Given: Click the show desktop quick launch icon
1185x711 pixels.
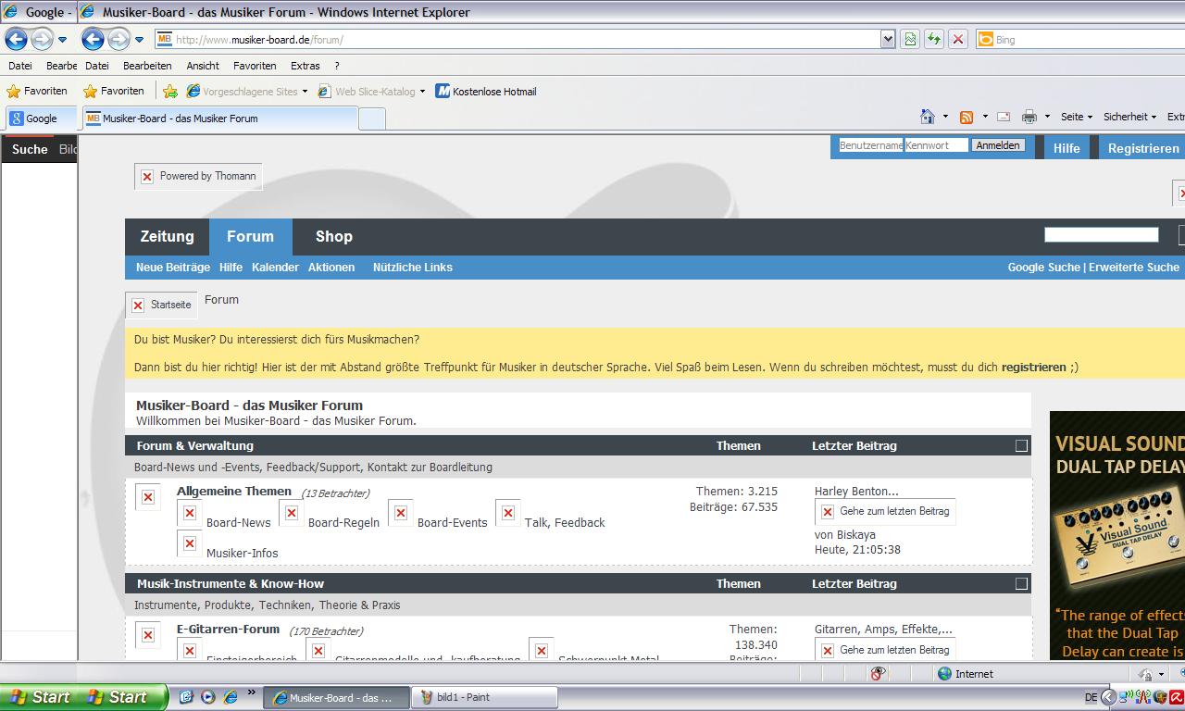Looking at the screenshot, I should point(186,696).
